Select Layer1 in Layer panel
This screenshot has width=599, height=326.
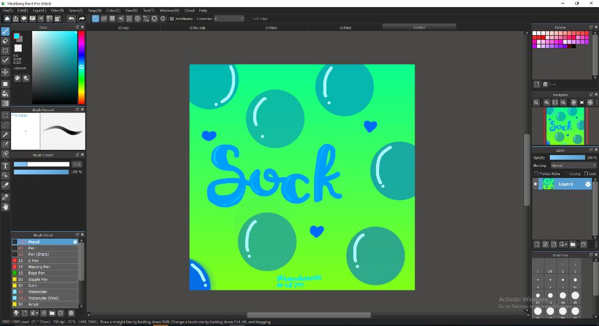[x=566, y=184]
